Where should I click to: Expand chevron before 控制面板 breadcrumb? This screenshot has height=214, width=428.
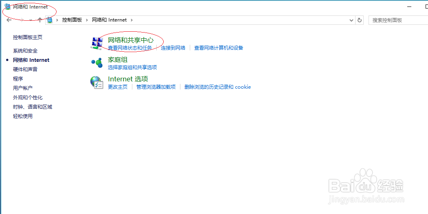[x=57, y=20]
